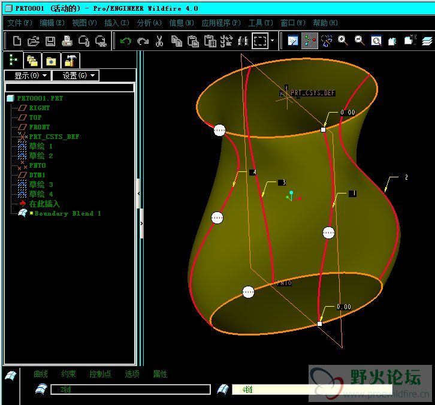Open the 编辑(E) menu
The height and width of the screenshot is (405, 435).
52,23
